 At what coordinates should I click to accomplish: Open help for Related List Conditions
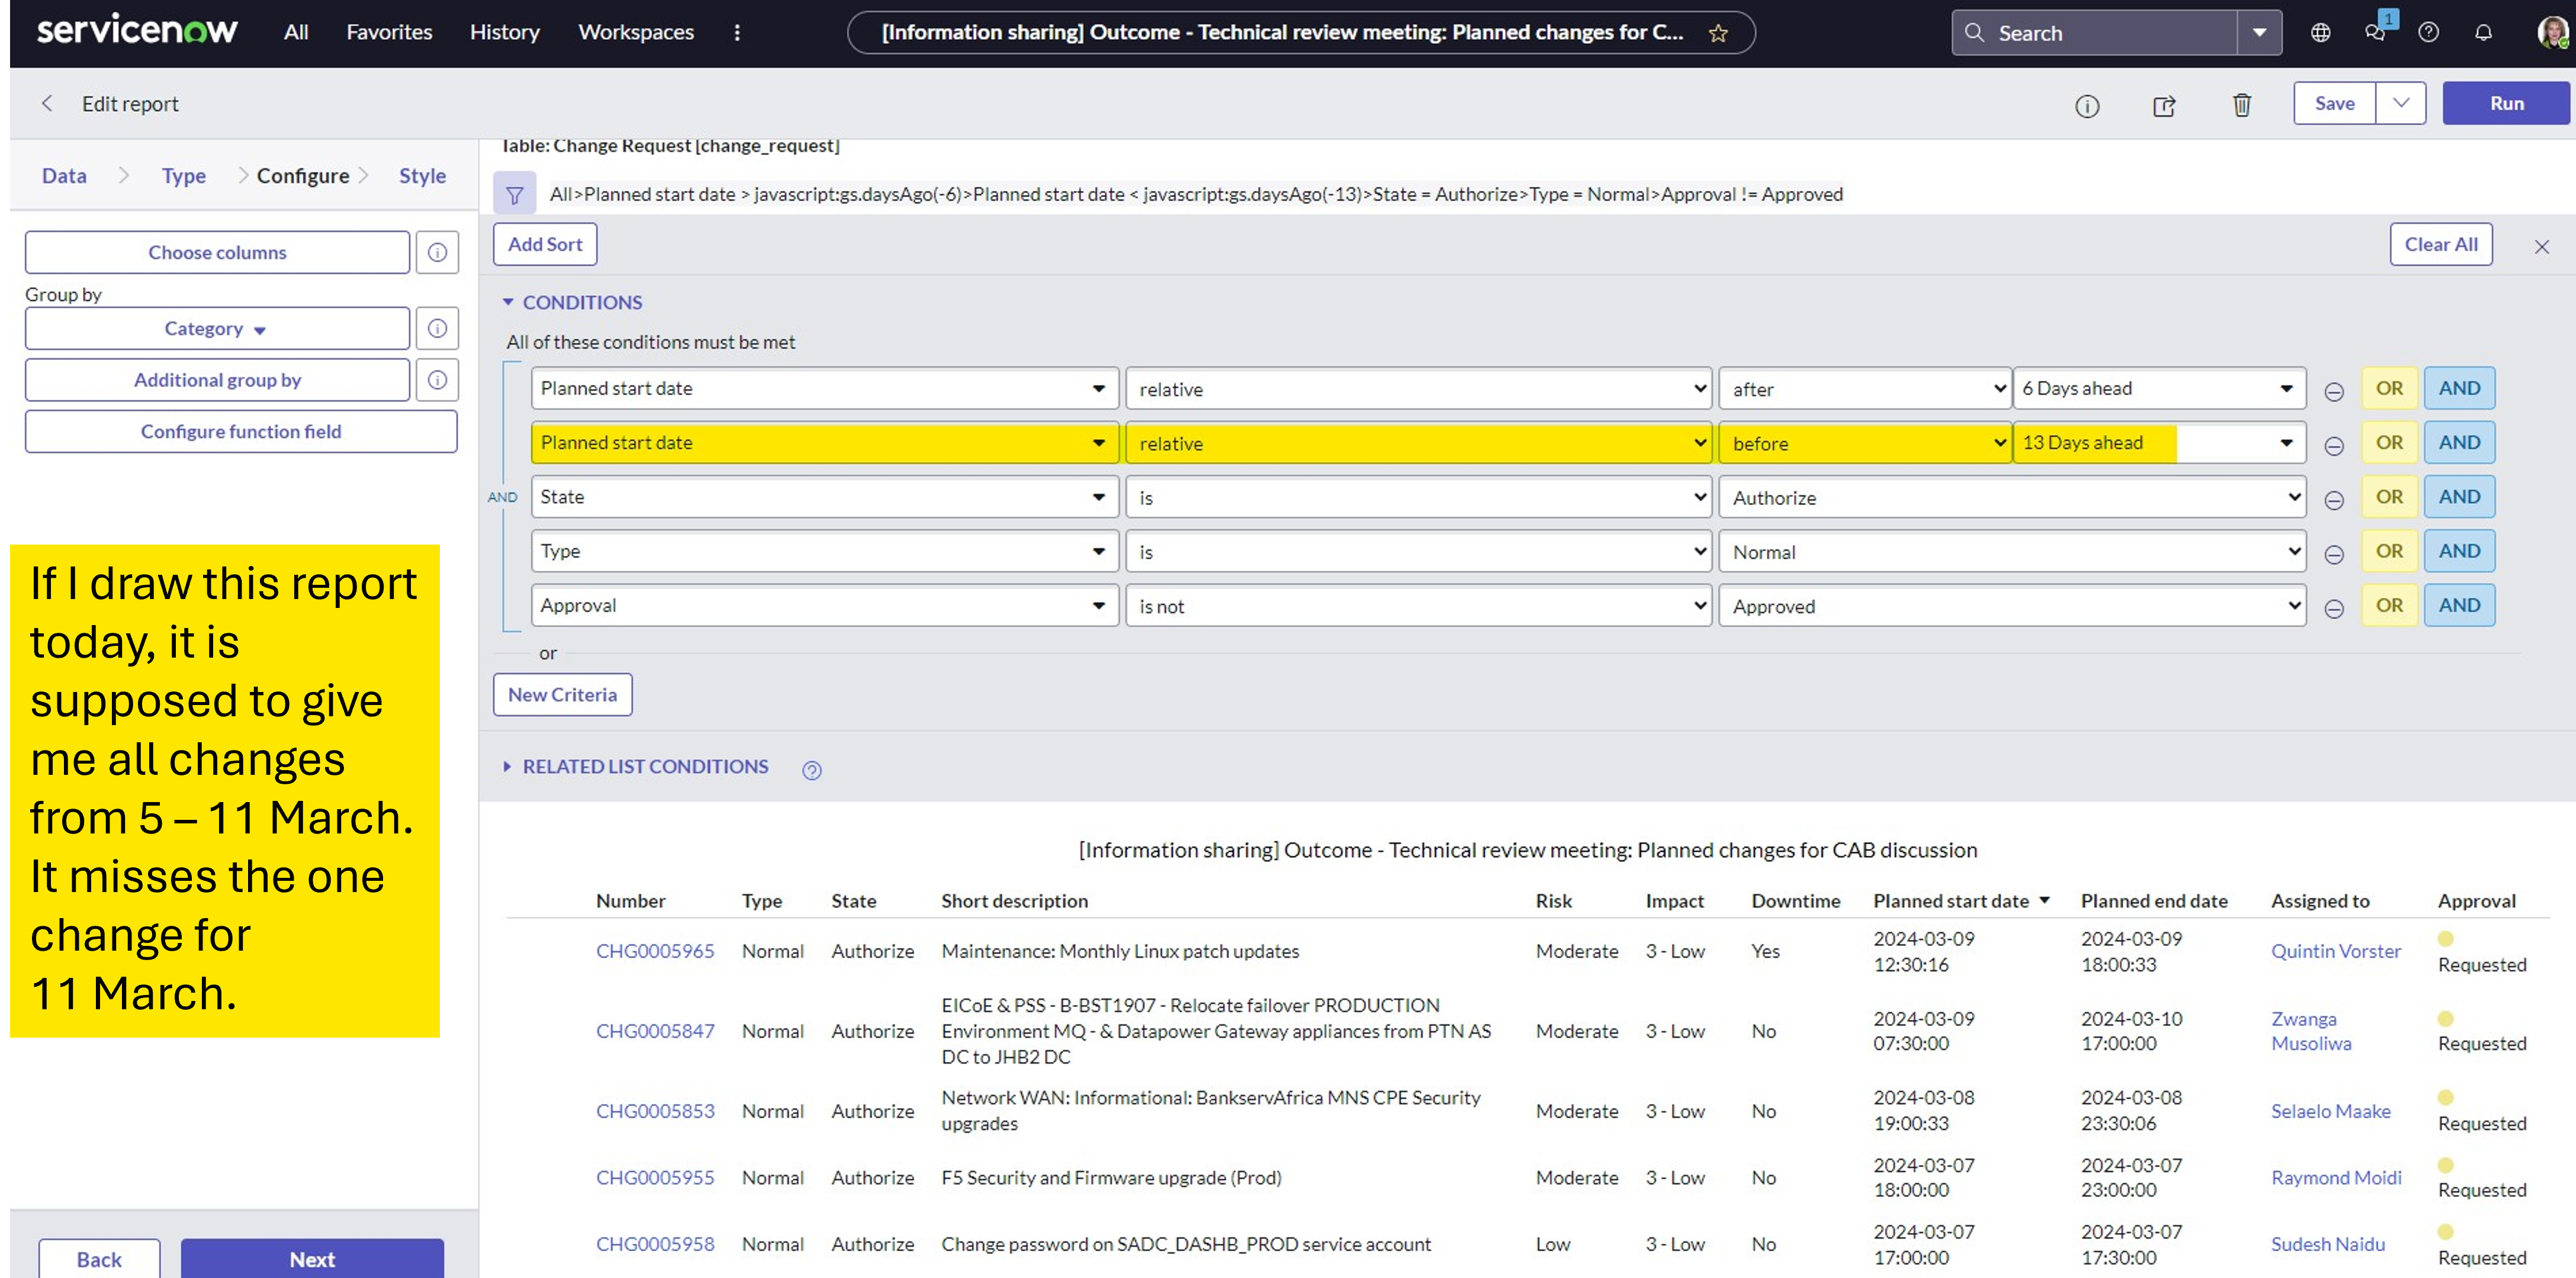[812, 770]
